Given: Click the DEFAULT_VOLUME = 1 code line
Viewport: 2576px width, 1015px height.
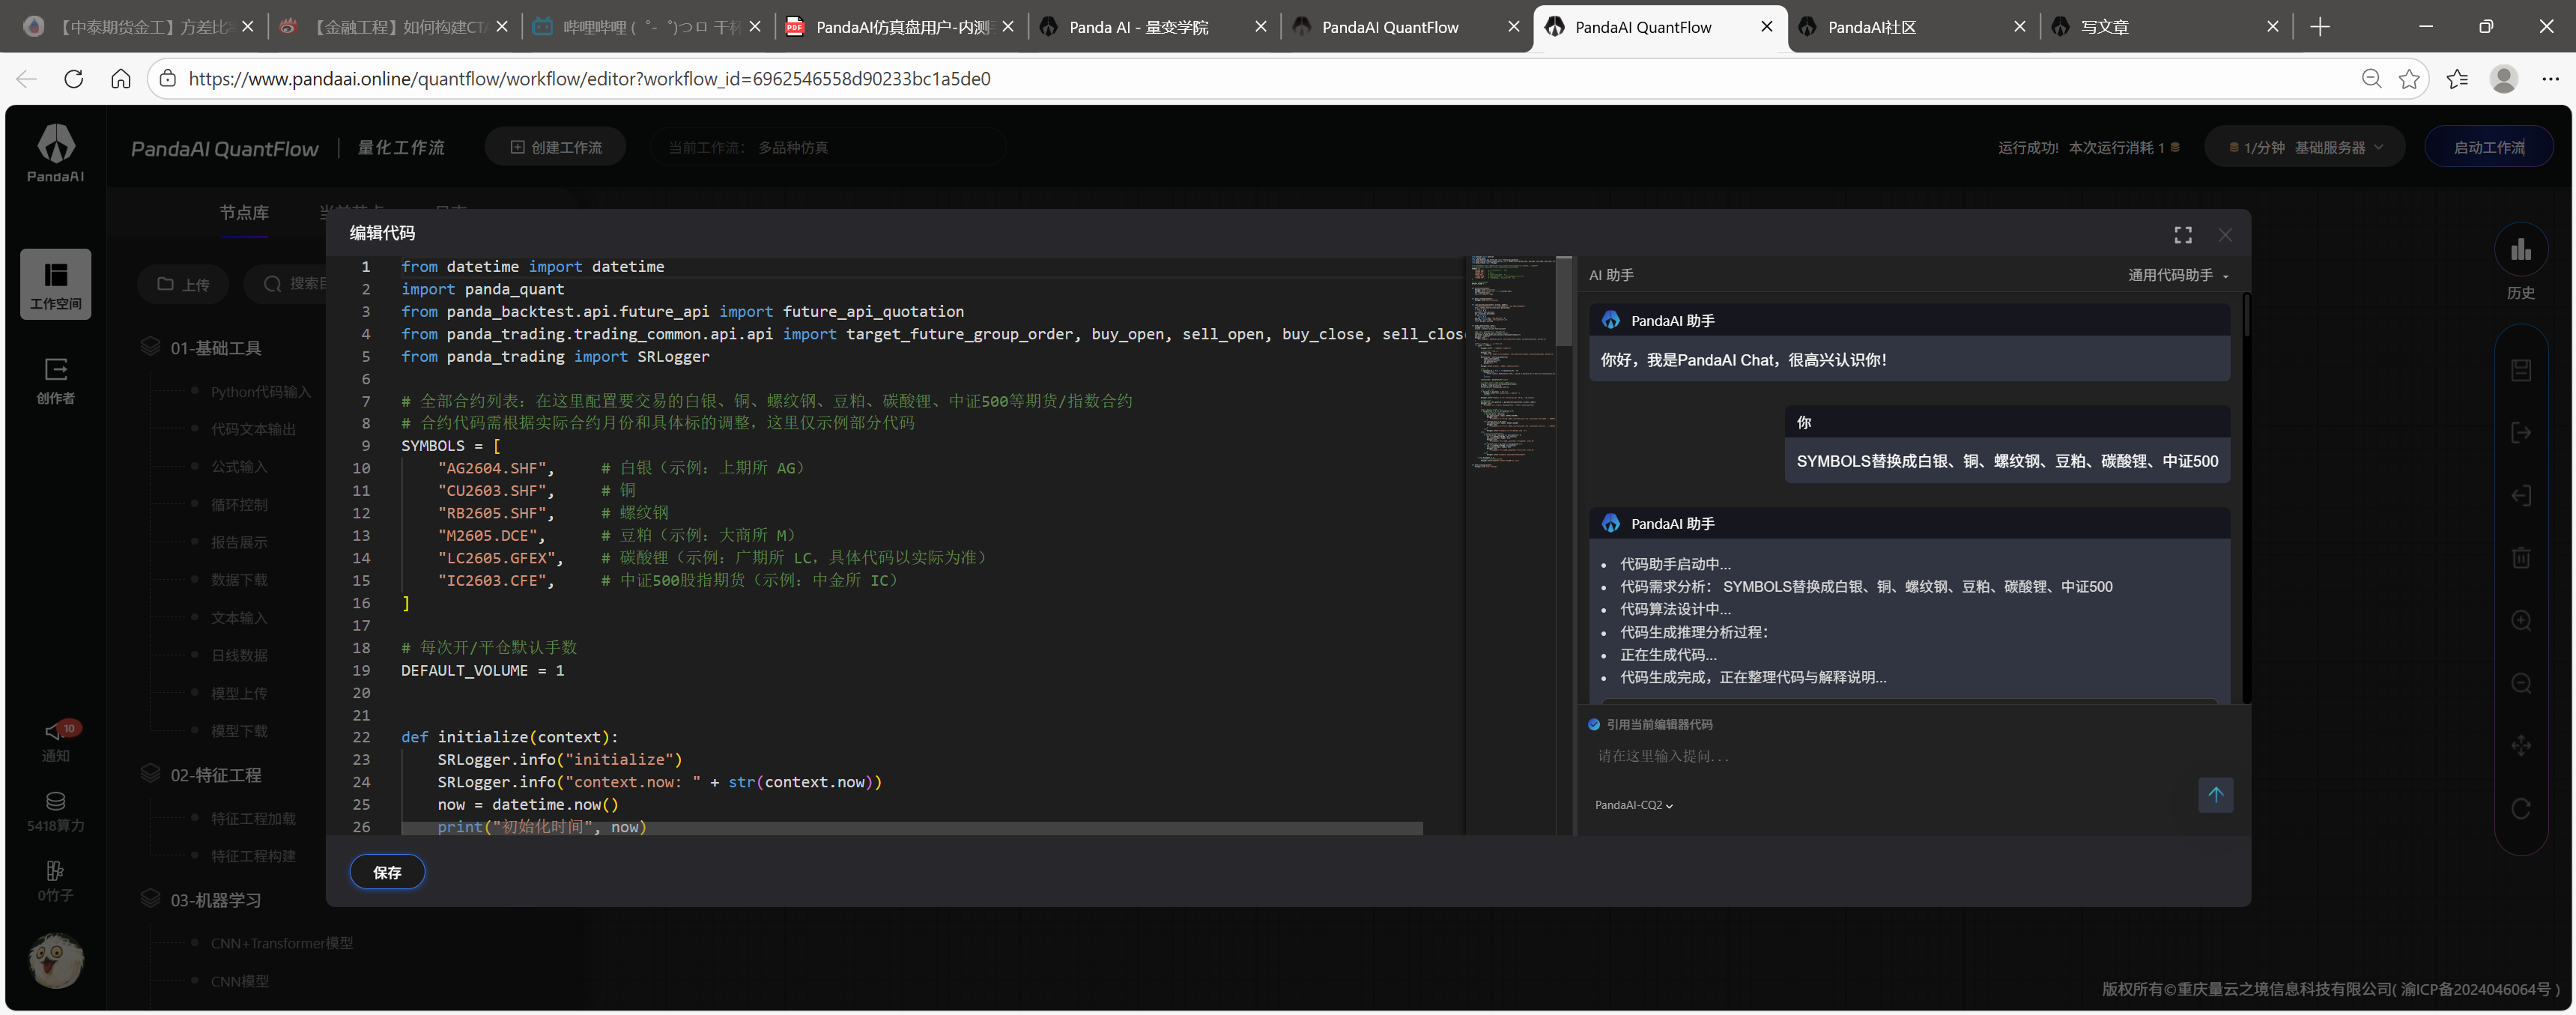Looking at the screenshot, I should 483,670.
